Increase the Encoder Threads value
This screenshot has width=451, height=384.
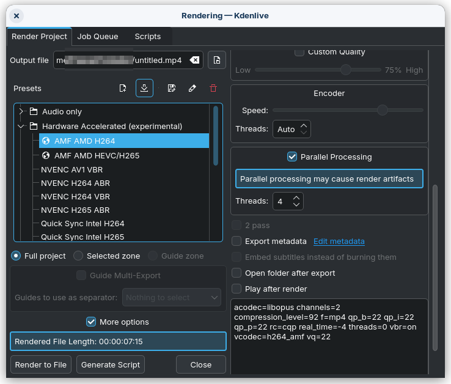coord(304,125)
